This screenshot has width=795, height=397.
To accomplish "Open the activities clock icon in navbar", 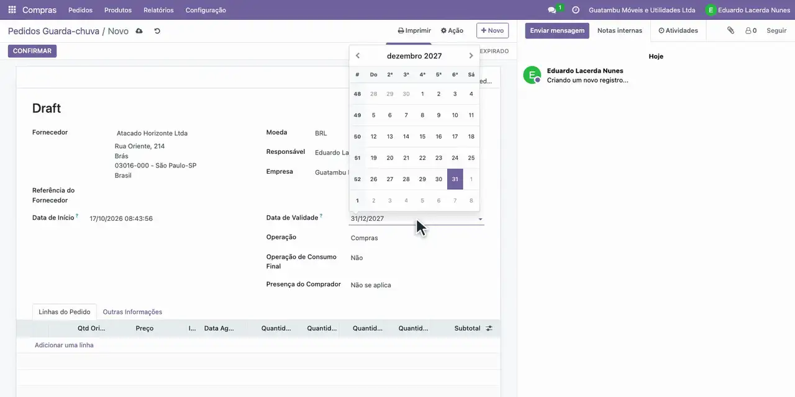I will 576,10.
